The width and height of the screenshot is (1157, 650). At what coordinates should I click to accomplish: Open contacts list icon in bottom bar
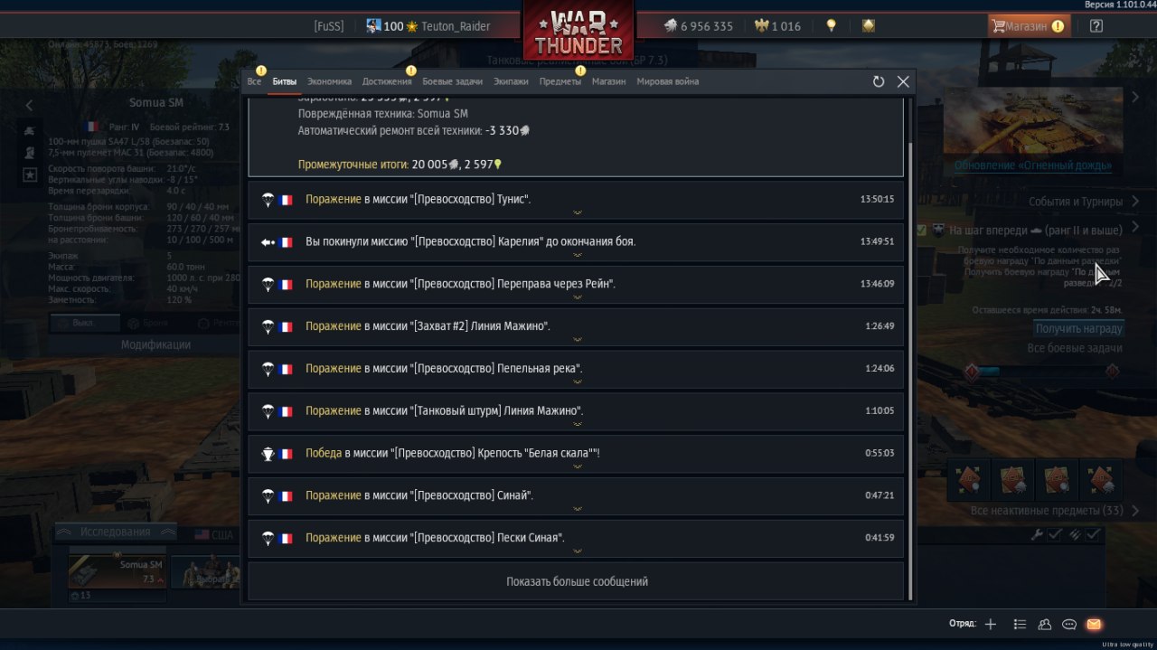coord(1045,624)
